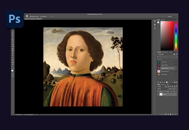This screenshot has height=130, width=189.
Task: Add layer style fx in Layers panel
Action: (163, 114)
